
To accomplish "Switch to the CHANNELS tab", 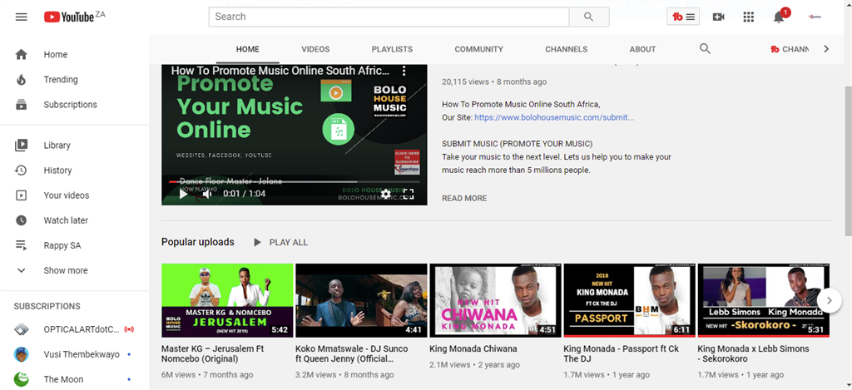I will 566,49.
